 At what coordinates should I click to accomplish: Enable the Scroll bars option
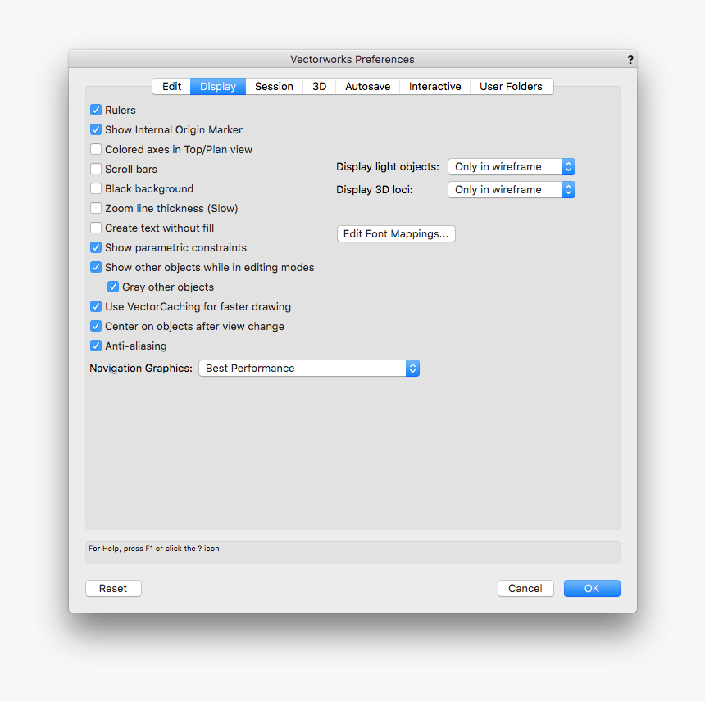pos(96,169)
